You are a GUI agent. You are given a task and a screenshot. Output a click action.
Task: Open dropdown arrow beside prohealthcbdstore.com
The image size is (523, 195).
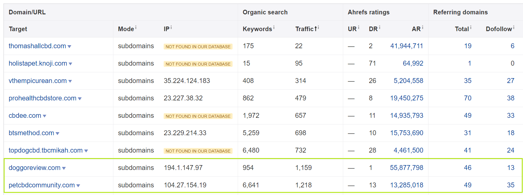80,99
